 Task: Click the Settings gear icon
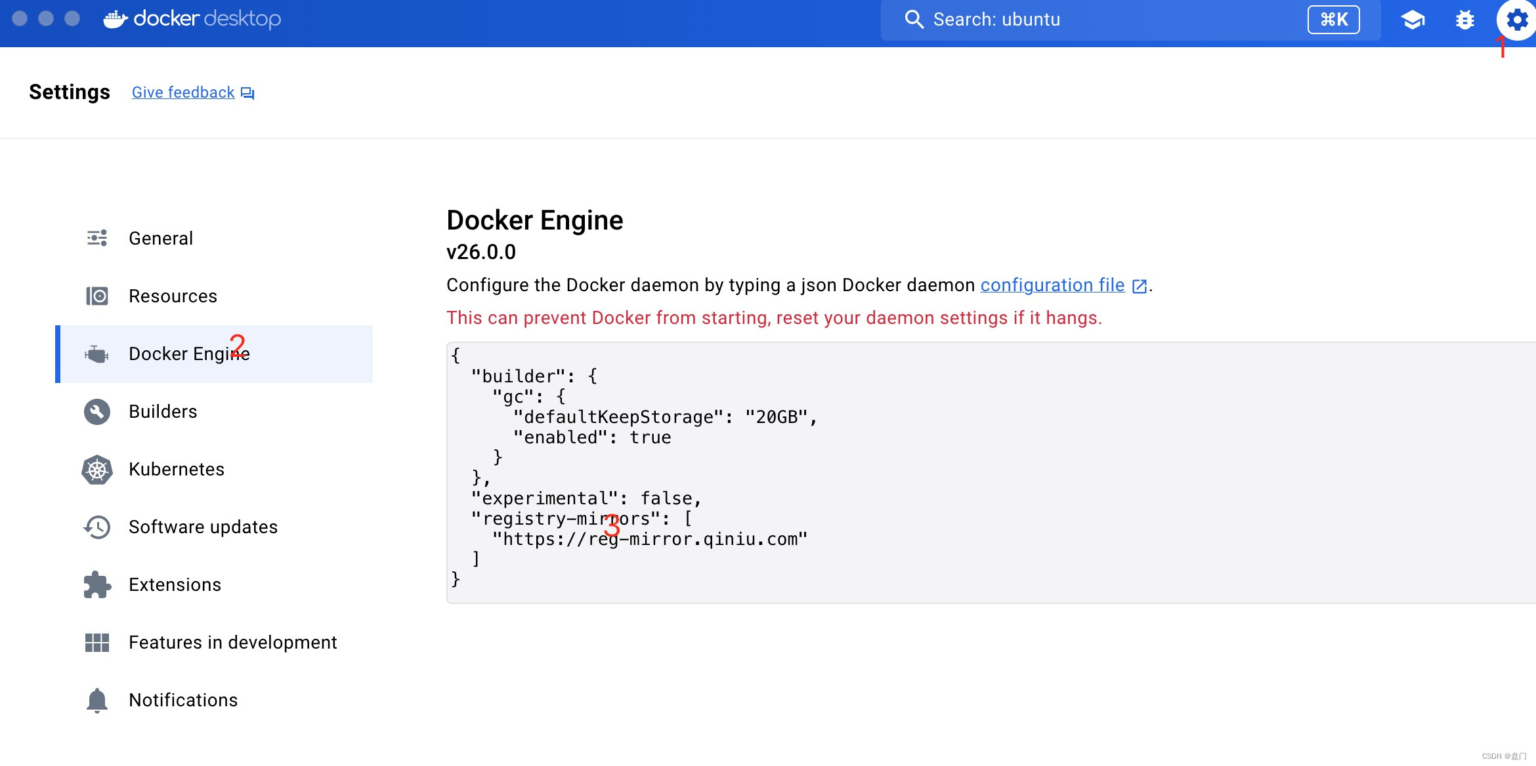pos(1516,20)
